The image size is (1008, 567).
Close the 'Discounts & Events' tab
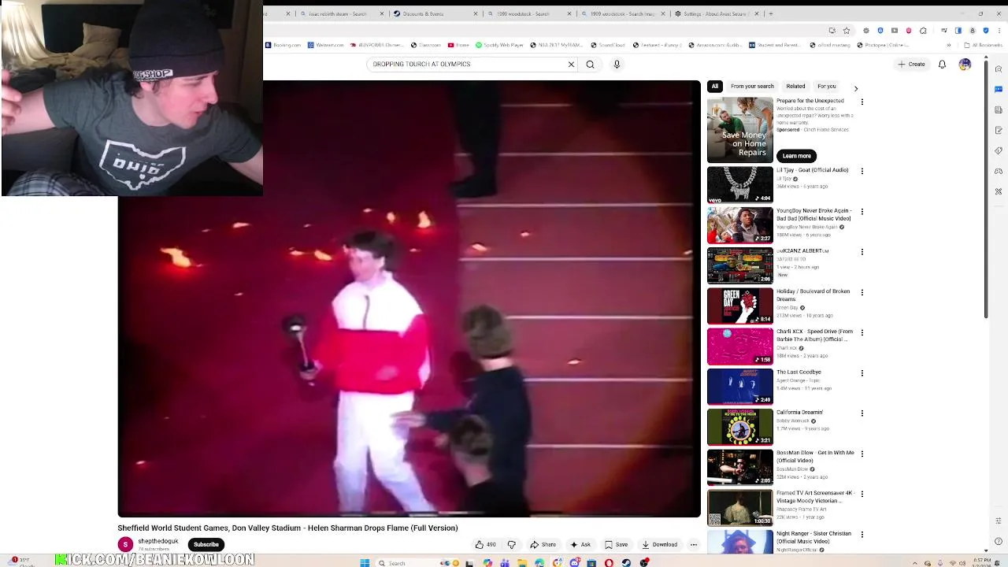click(476, 13)
